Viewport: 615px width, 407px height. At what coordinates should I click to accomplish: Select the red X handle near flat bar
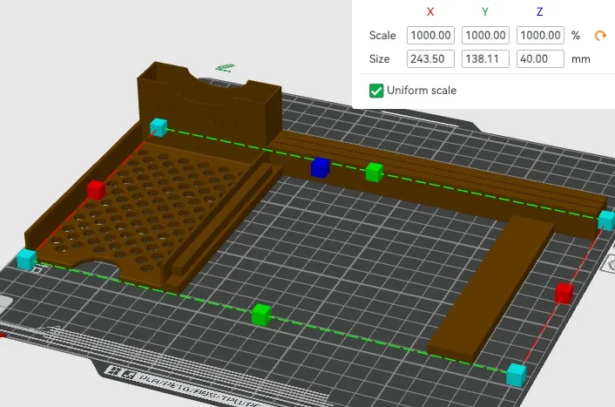pyautogui.click(x=564, y=293)
